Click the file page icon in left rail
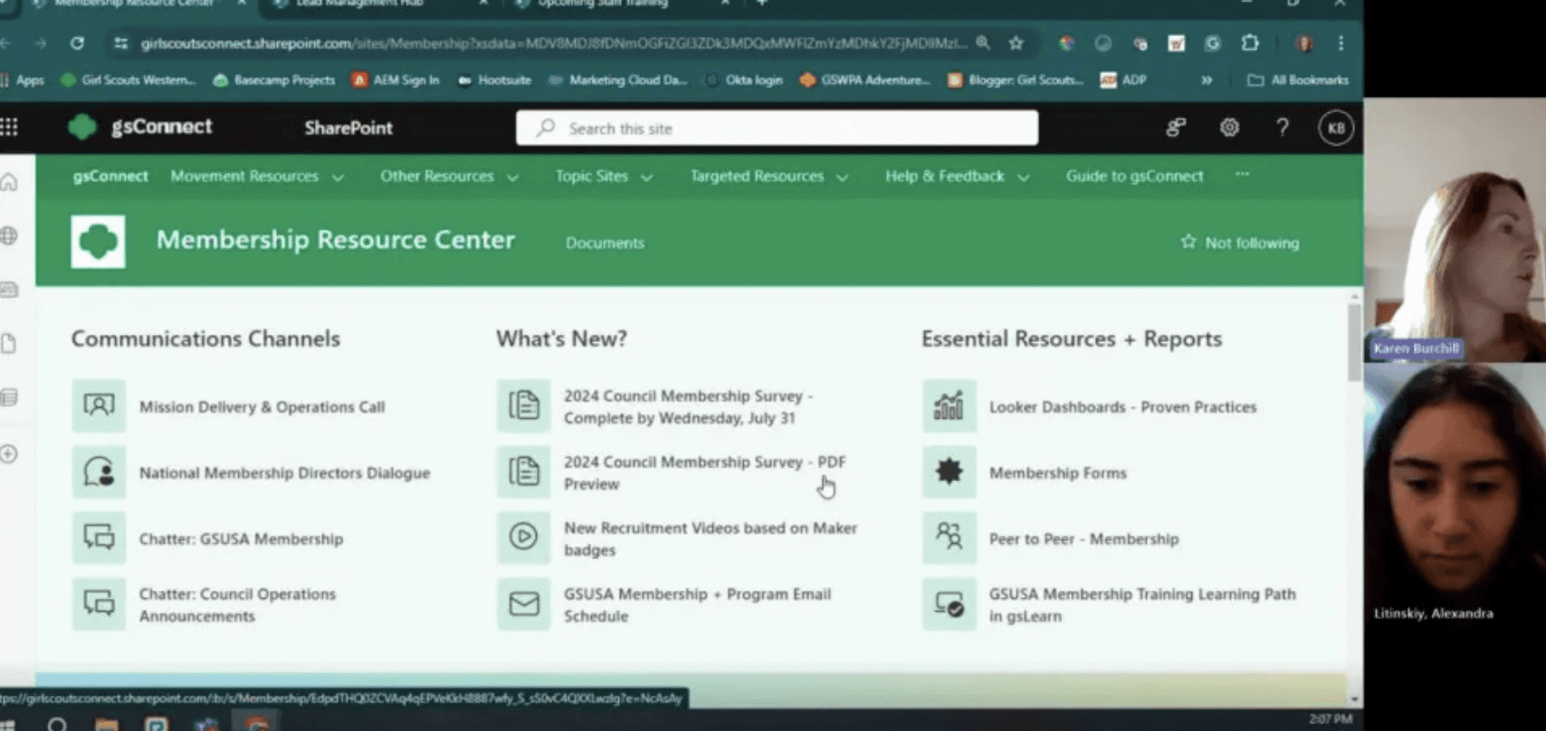1546x731 pixels. pyautogui.click(x=9, y=344)
